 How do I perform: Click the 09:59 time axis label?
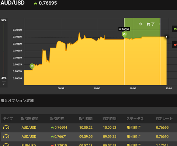[61, 88]
